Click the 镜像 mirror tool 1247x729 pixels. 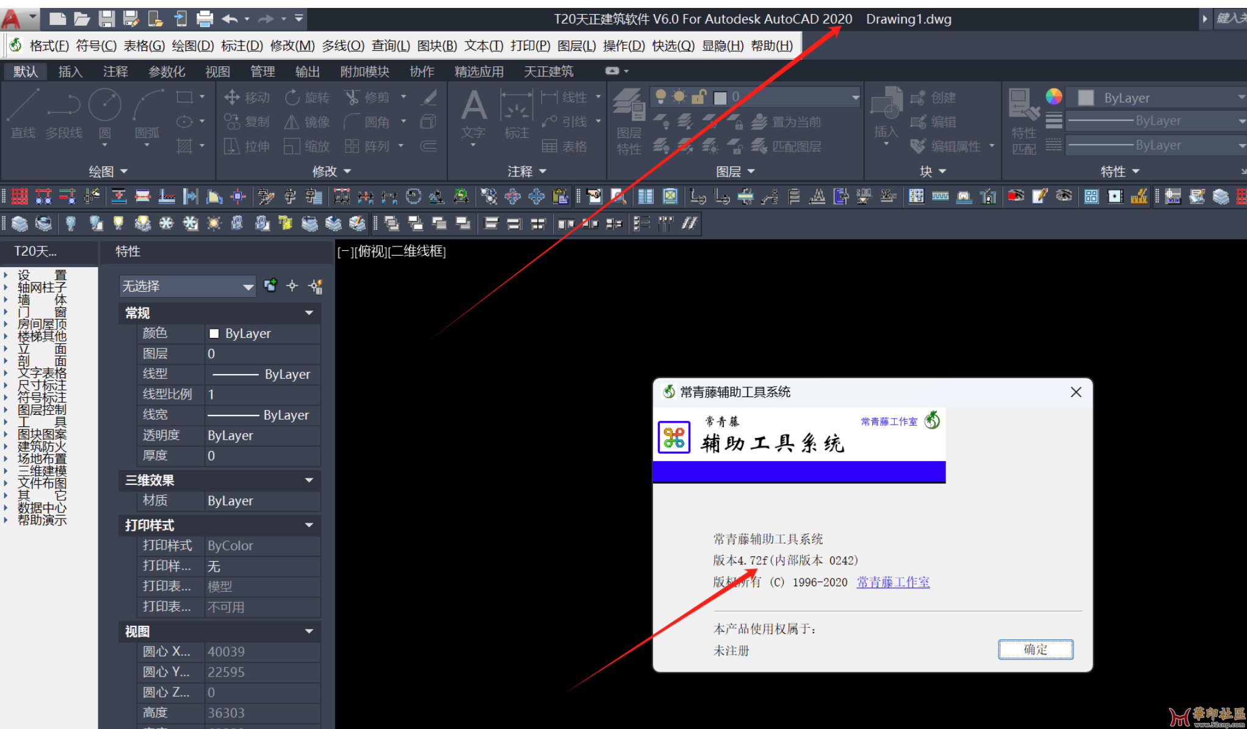307,121
